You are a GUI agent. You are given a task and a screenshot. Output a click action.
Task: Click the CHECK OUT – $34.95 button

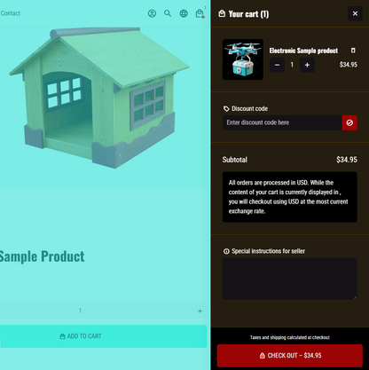pos(290,356)
